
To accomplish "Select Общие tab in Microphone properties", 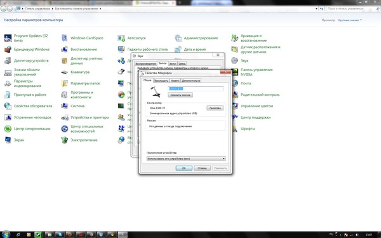I will coord(147,80).
